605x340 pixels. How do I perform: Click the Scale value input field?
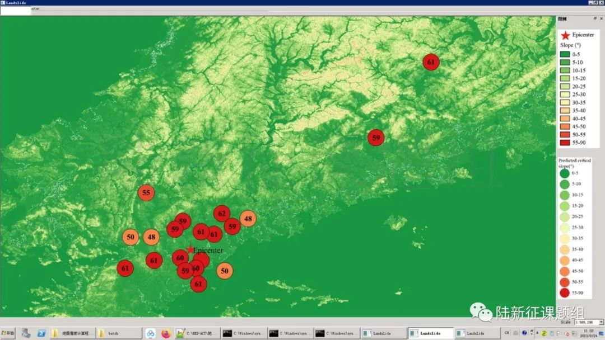click(585, 323)
